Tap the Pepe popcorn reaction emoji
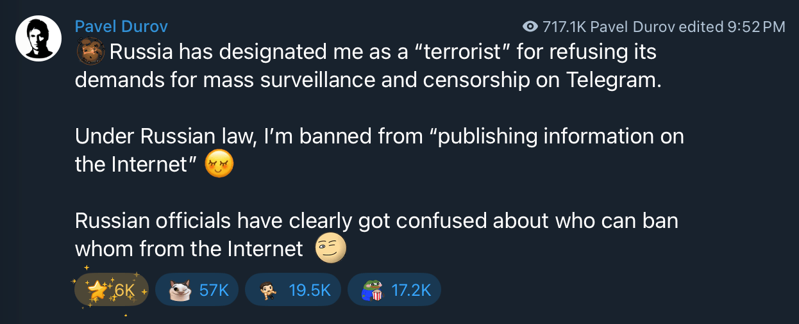 pyautogui.click(x=371, y=290)
